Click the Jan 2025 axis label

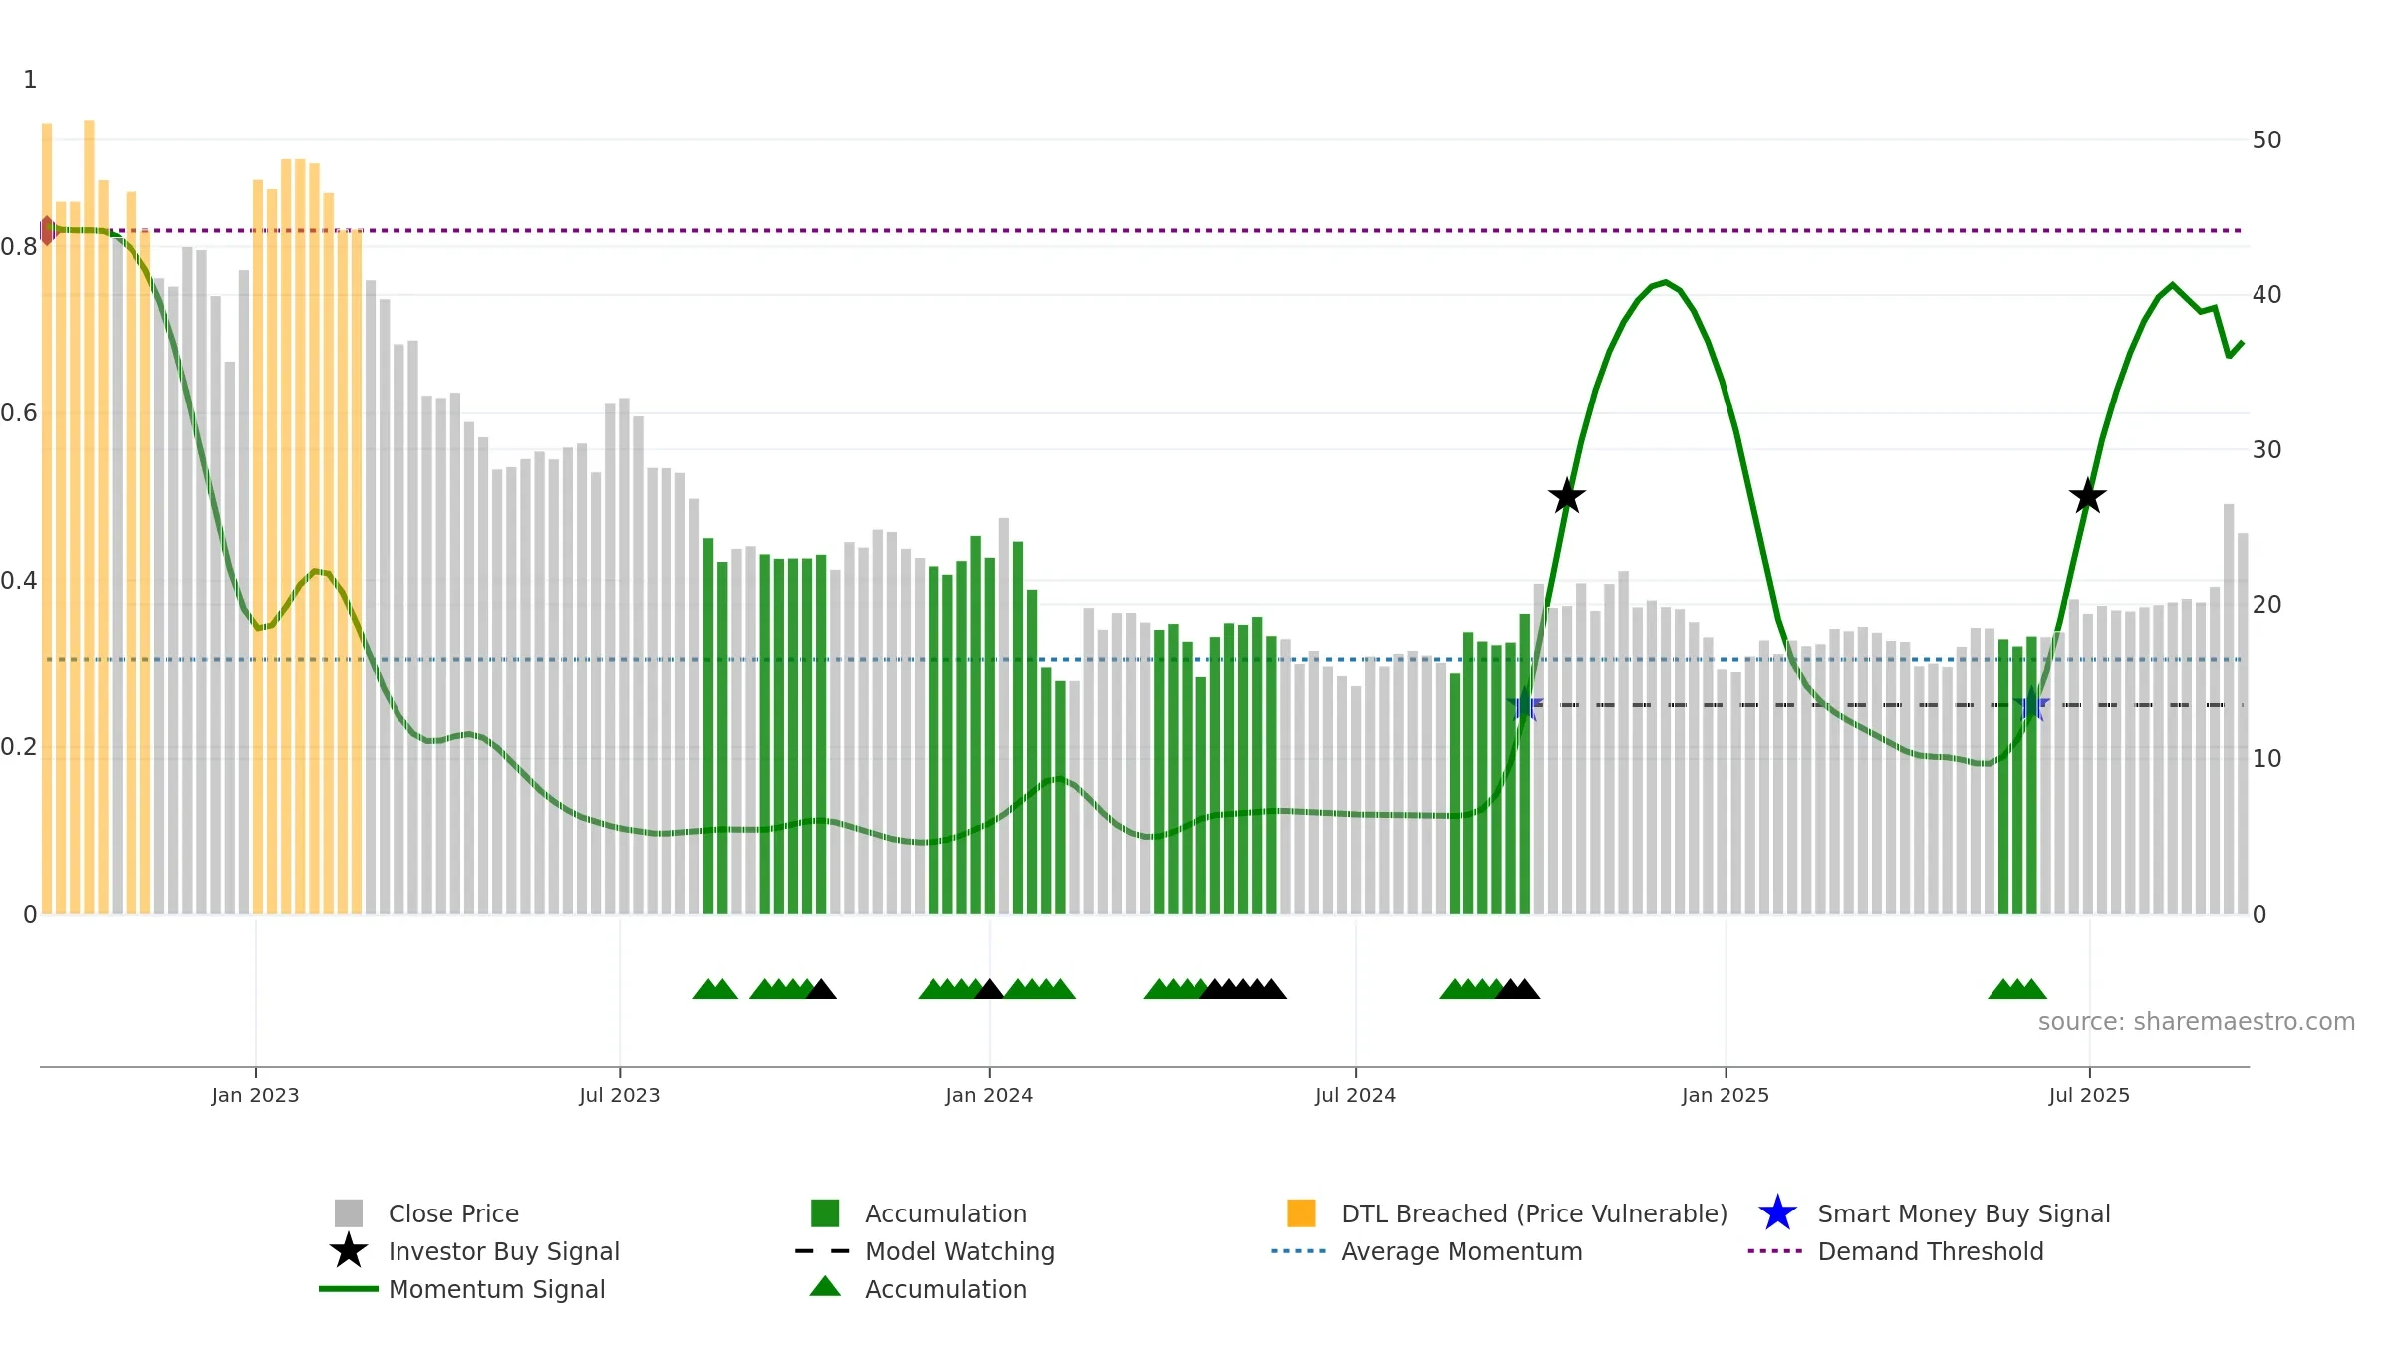click(1726, 1096)
